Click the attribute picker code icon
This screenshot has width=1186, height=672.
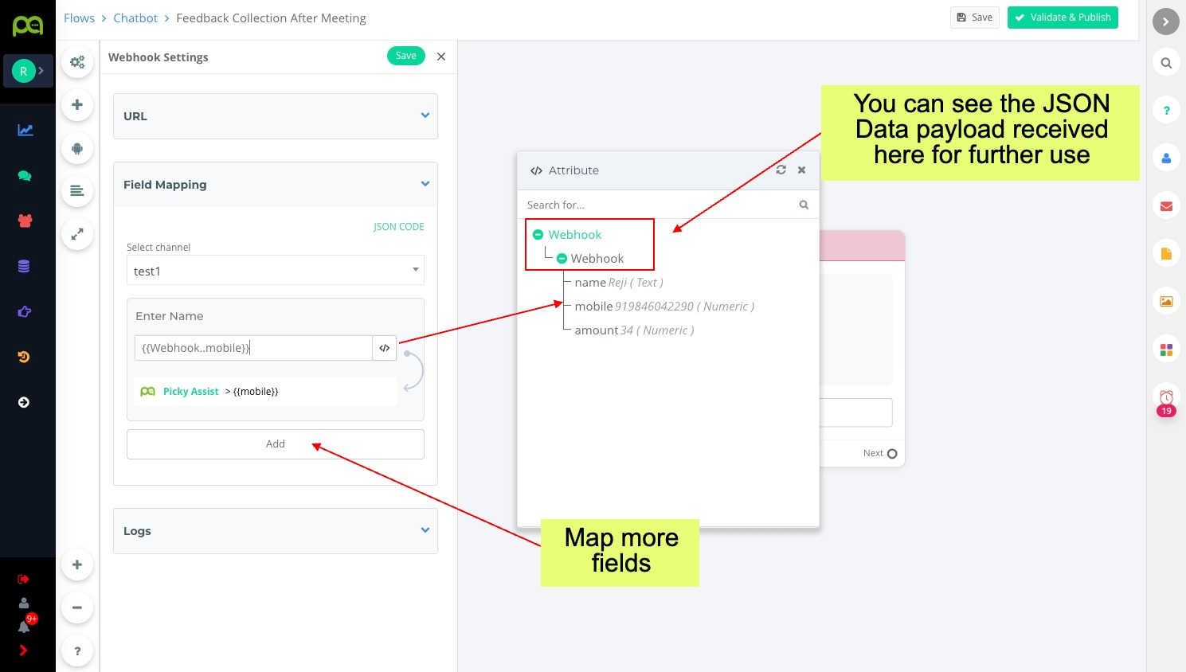(384, 348)
